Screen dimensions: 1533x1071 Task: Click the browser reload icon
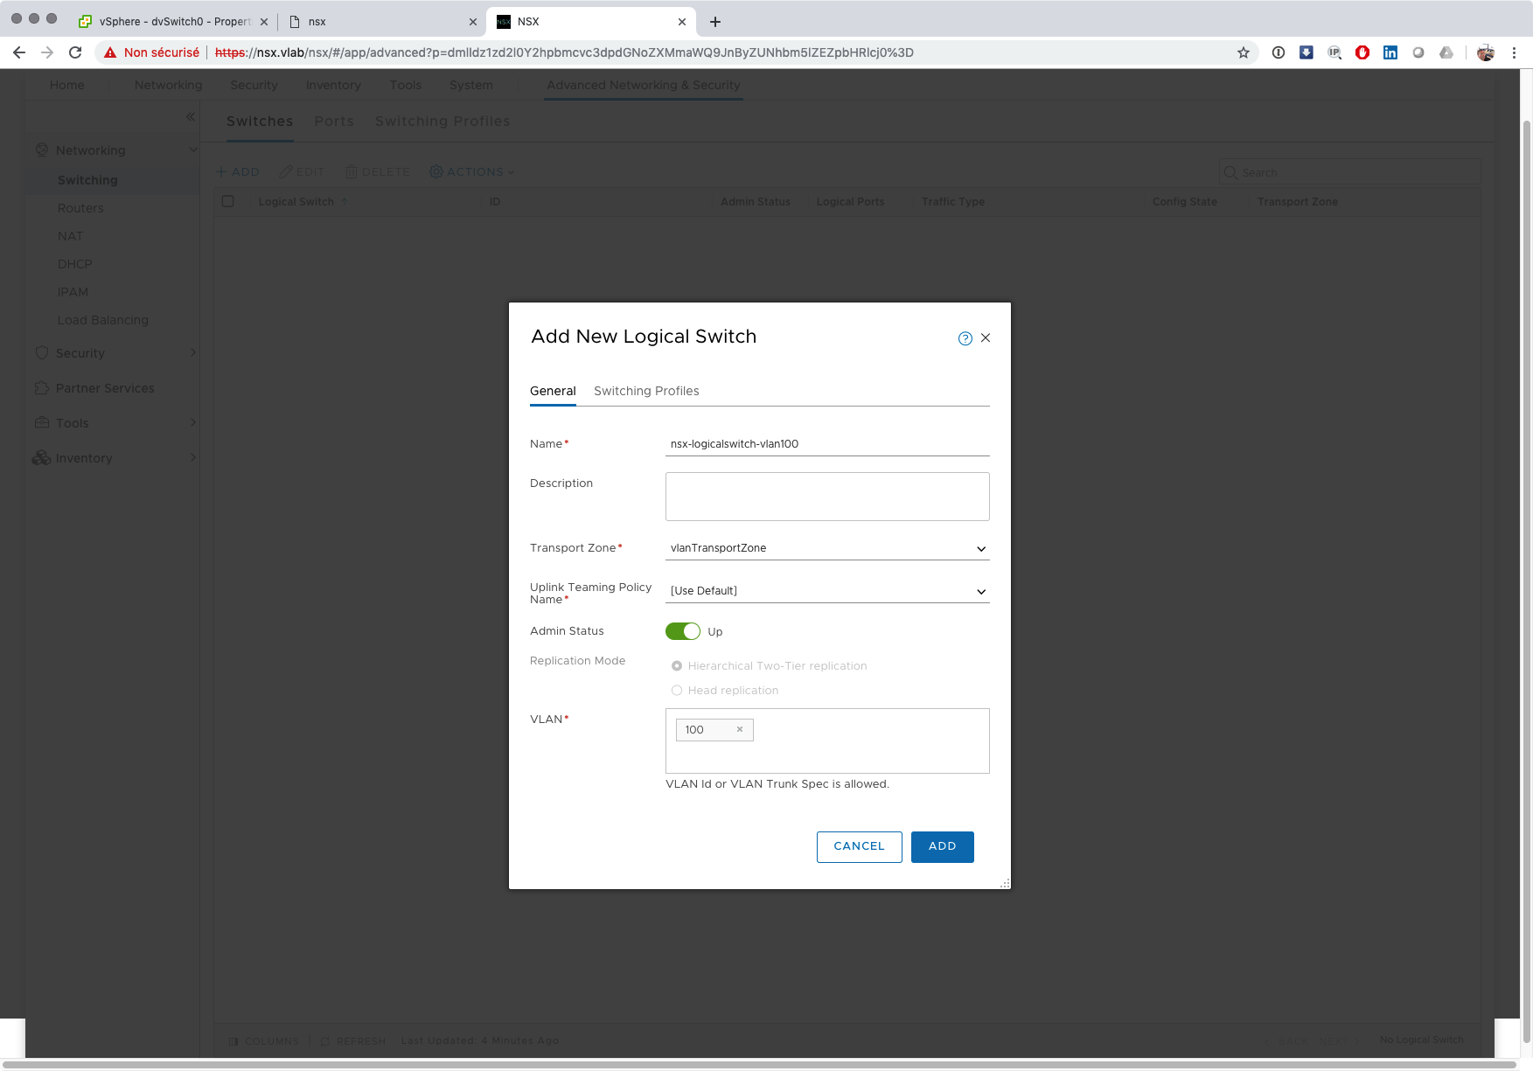(x=75, y=52)
